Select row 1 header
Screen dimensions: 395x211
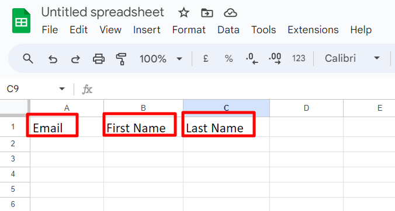[15, 127]
